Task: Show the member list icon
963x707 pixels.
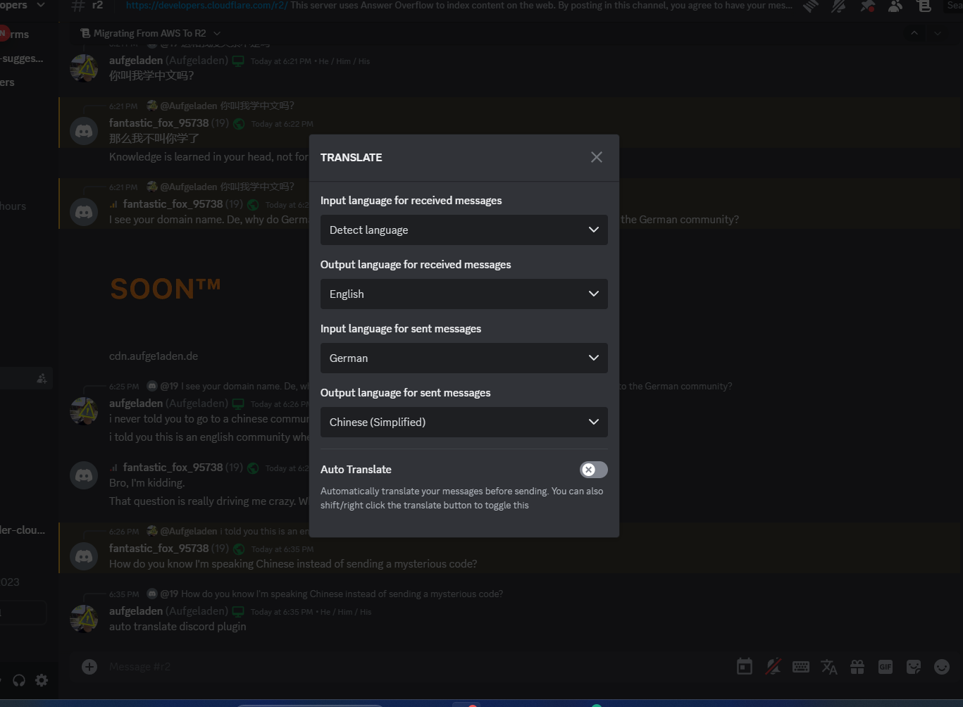Action: click(x=895, y=6)
